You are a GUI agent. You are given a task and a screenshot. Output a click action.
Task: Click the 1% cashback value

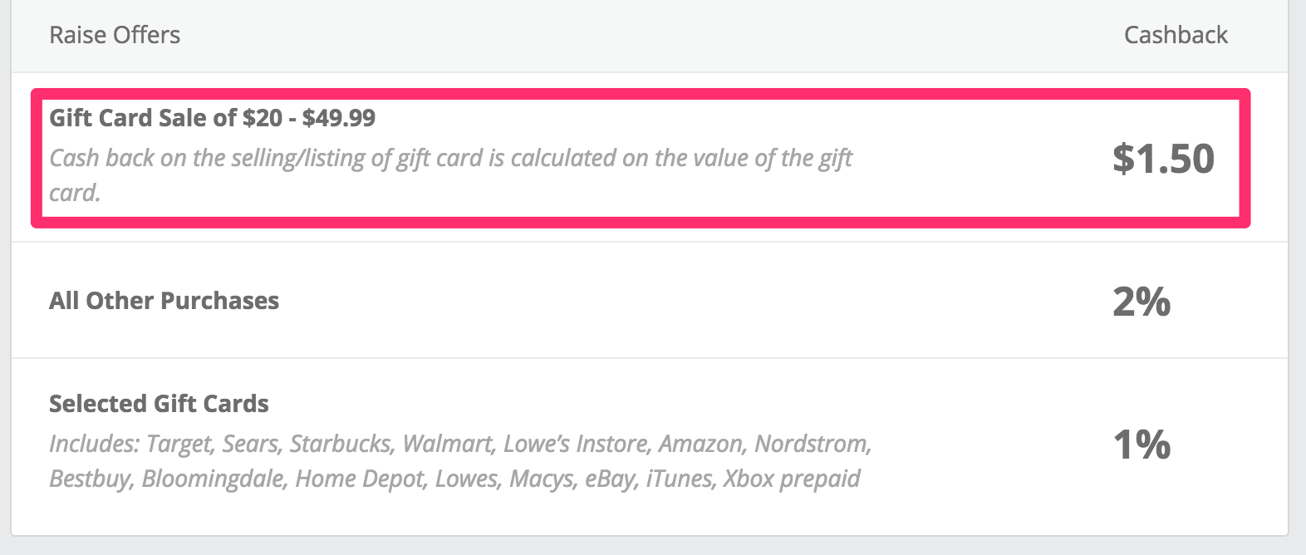tap(1142, 444)
